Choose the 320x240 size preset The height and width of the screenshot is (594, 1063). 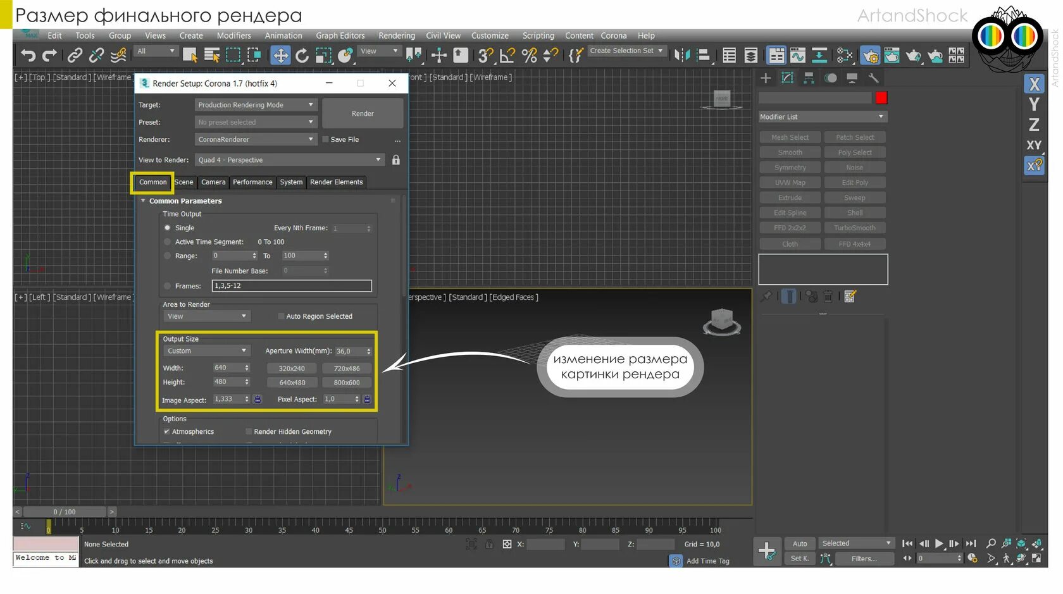[292, 369]
